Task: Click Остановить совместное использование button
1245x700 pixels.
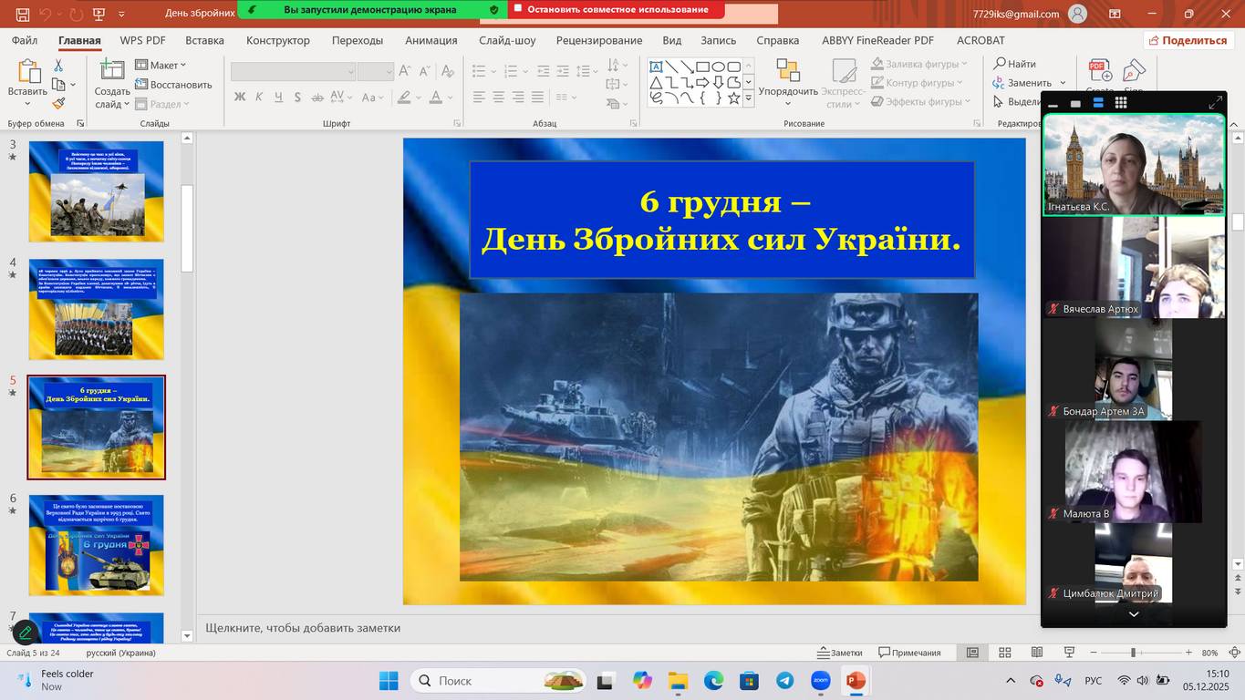Action: tap(617, 9)
